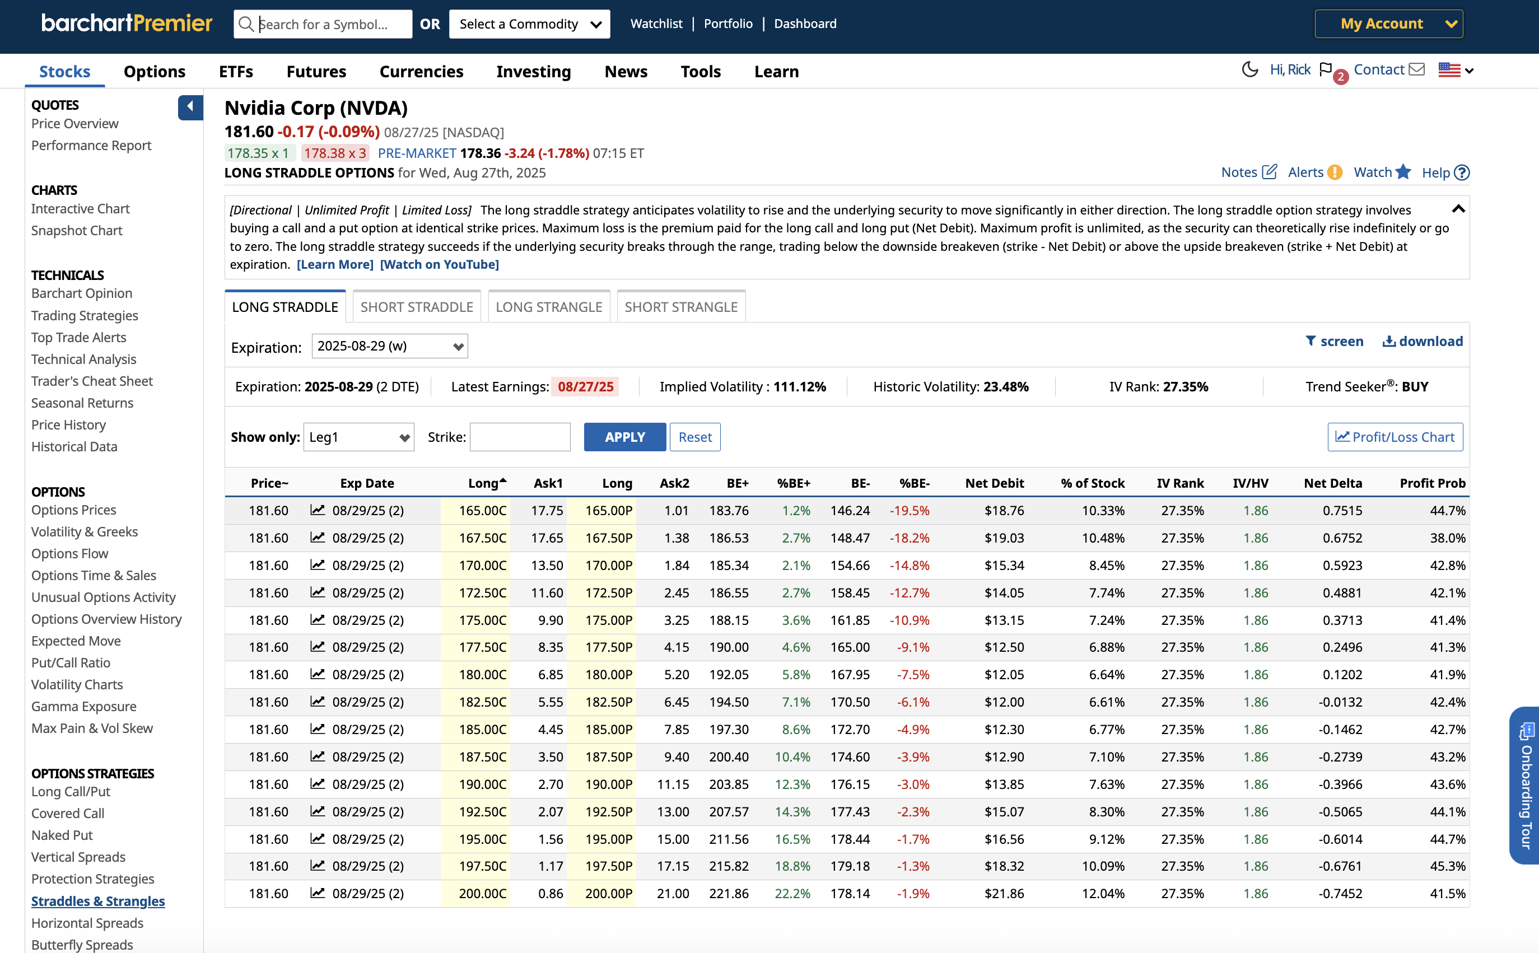The width and height of the screenshot is (1539, 953).
Task: Click the 08/27/25 earnings date
Action: pyautogui.click(x=585, y=386)
